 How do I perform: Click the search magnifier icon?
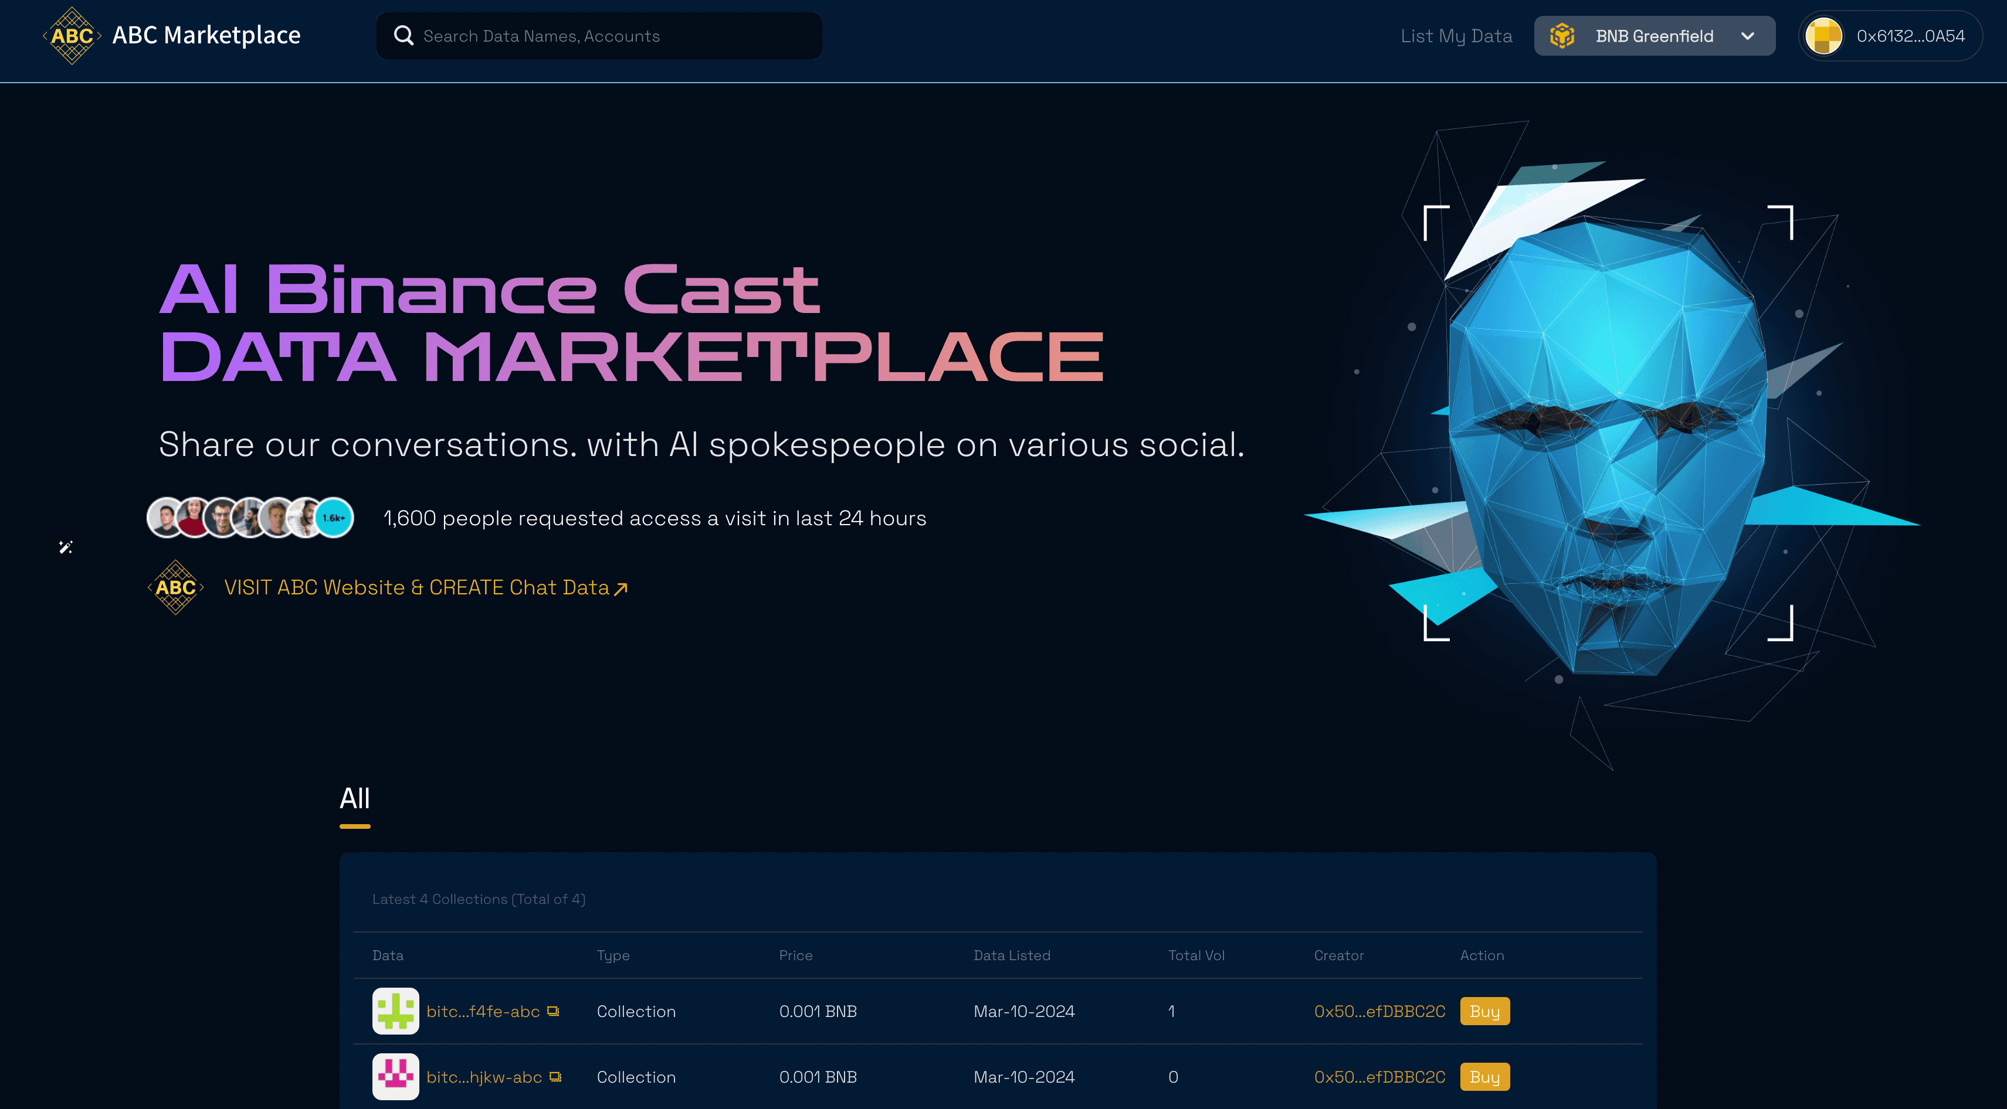coord(404,35)
